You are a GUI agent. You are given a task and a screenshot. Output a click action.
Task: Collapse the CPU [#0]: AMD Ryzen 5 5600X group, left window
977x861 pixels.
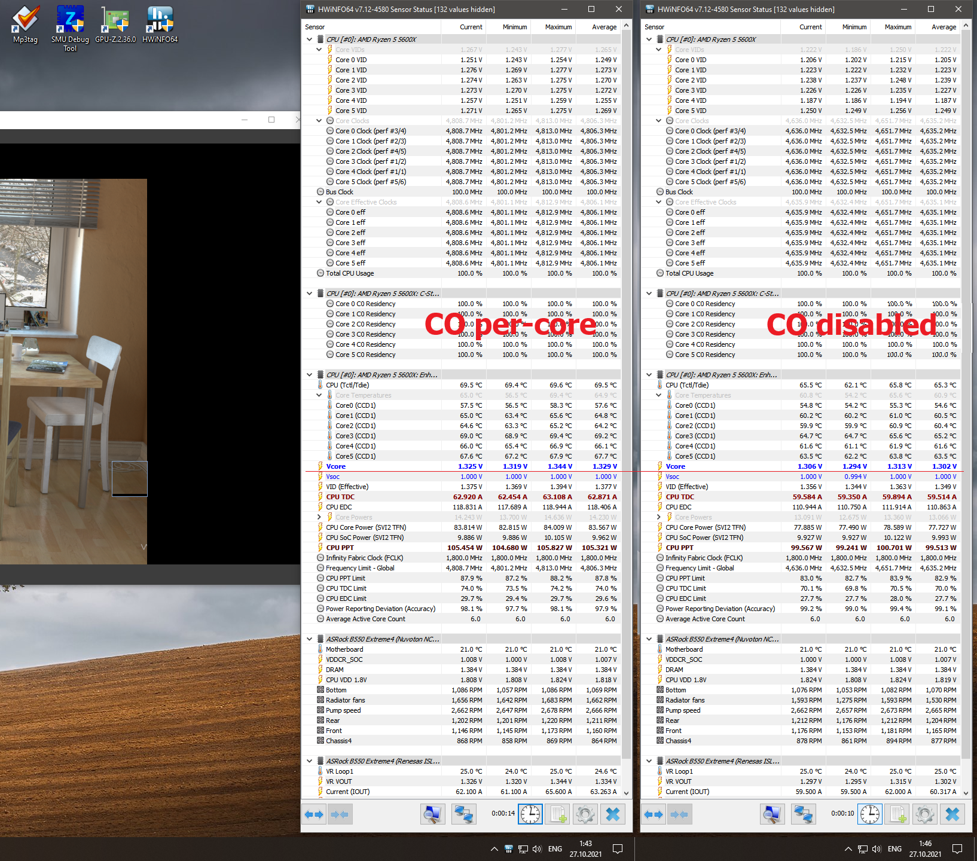coord(309,39)
